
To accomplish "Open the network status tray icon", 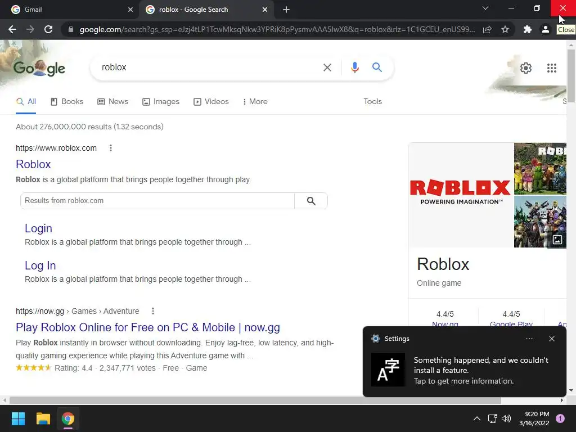I will (x=492, y=418).
